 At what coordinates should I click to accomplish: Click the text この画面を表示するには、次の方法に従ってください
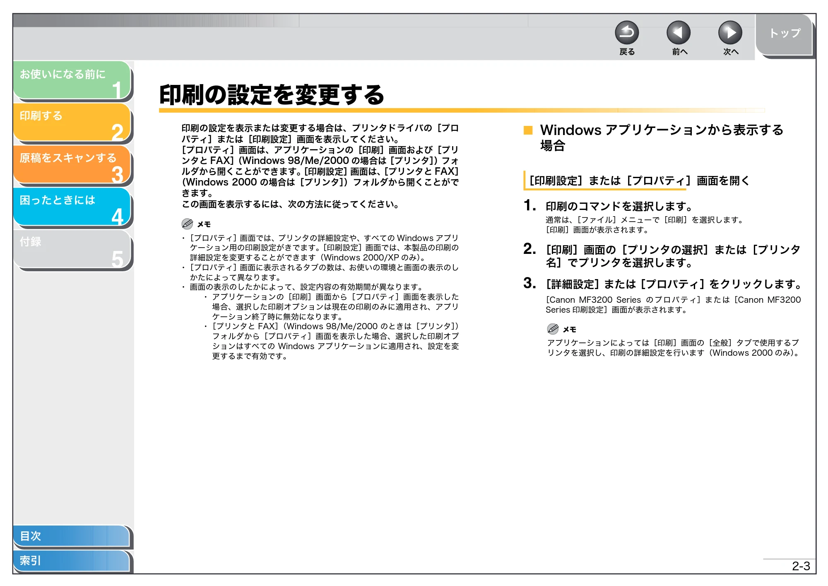(x=291, y=204)
